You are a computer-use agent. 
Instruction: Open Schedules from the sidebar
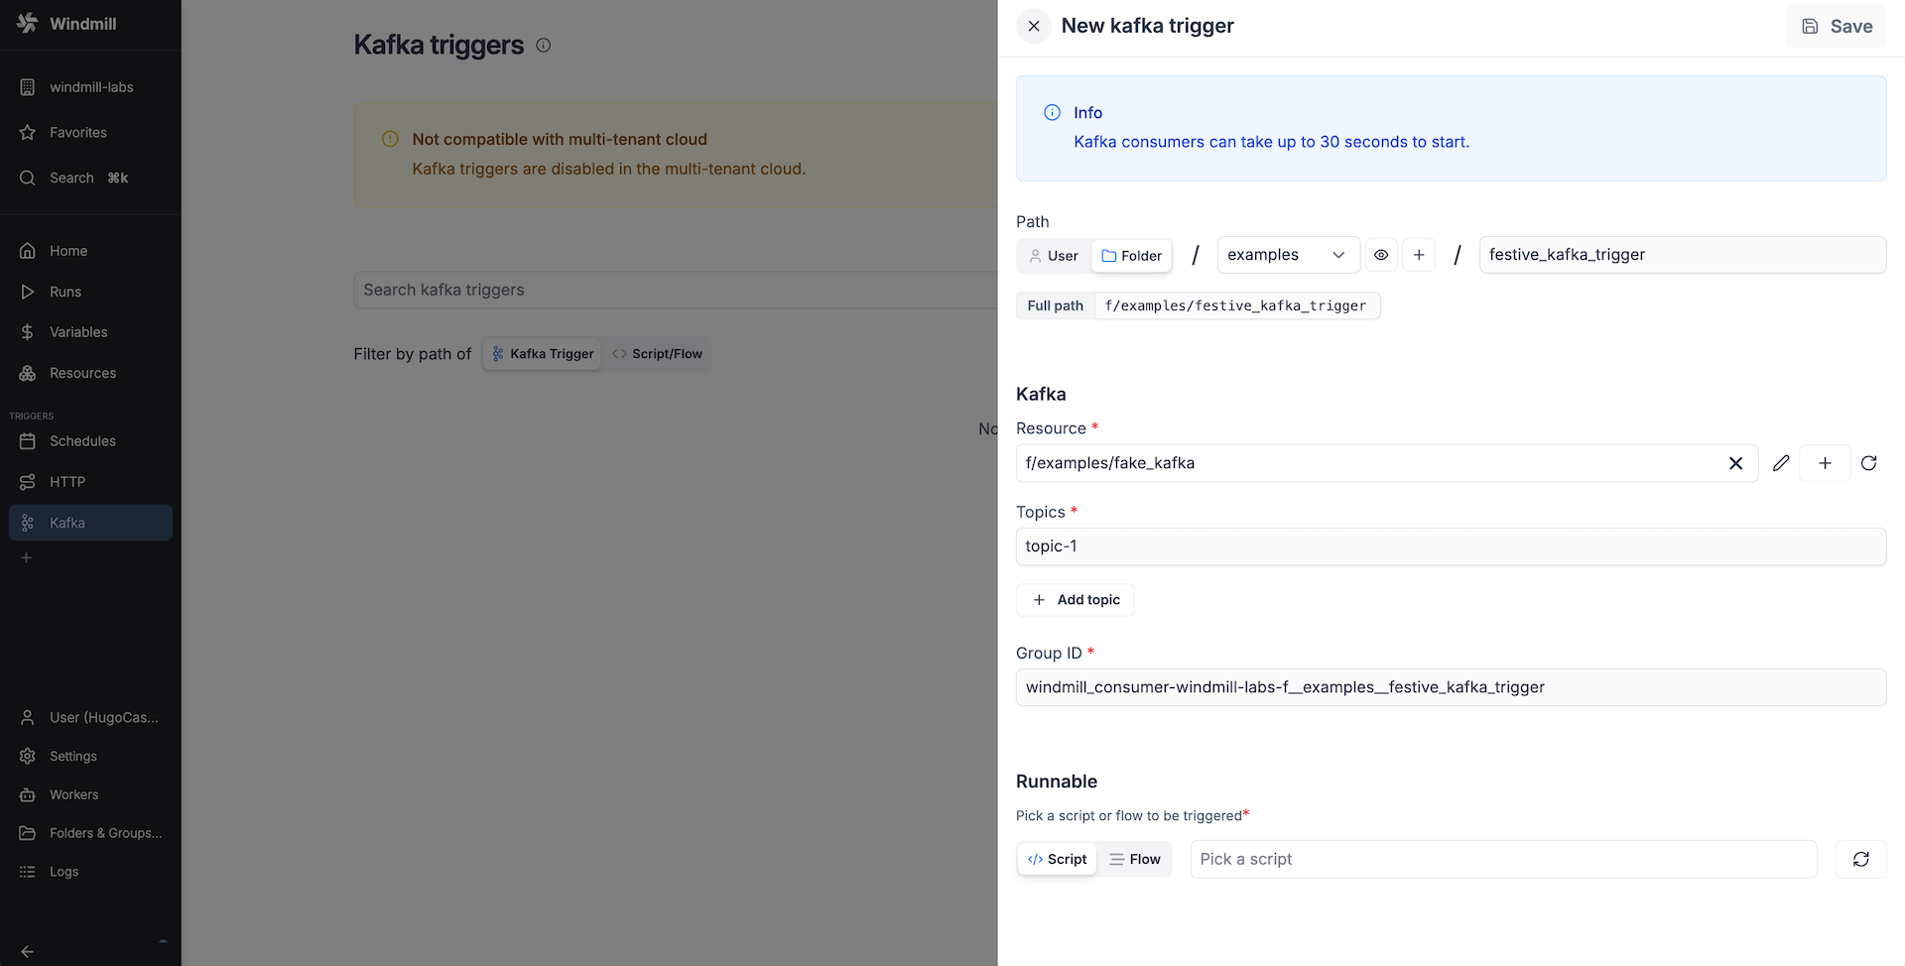82,440
